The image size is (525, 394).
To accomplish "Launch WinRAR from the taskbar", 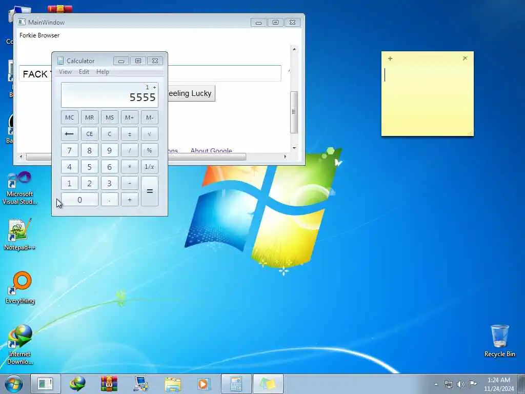I will pyautogui.click(x=109, y=384).
